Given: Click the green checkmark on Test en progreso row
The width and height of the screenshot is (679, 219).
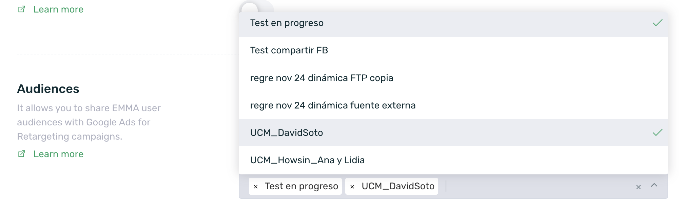Looking at the screenshot, I should tap(657, 23).
